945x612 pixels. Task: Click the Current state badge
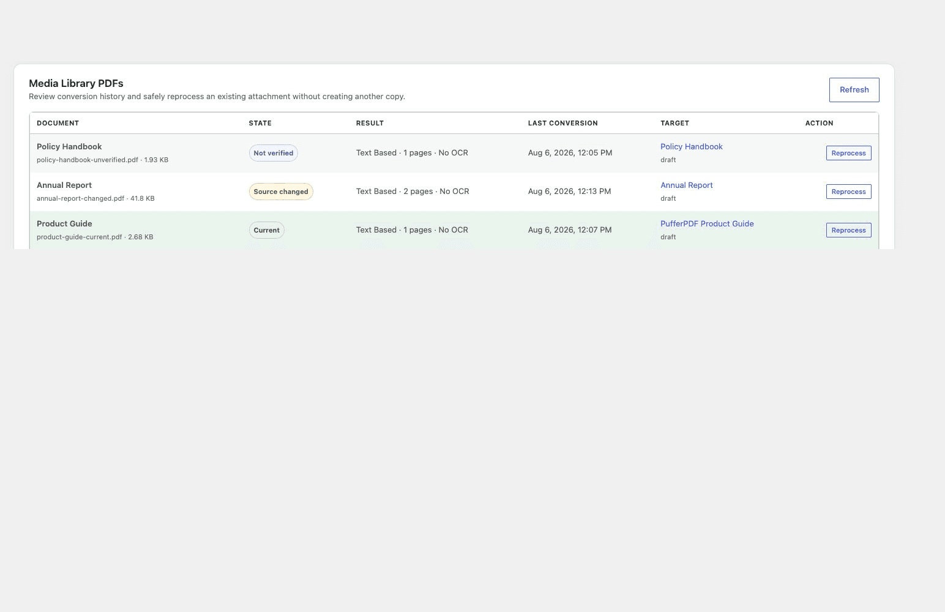point(266,230)
